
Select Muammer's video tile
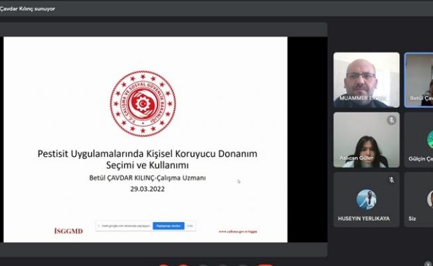[x=366, y=80]
